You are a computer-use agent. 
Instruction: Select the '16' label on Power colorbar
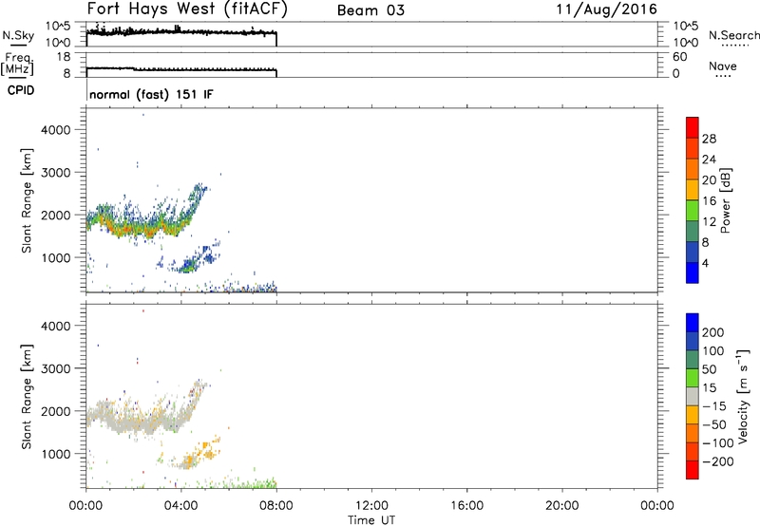pyautogui.click(x=709, y=200)
